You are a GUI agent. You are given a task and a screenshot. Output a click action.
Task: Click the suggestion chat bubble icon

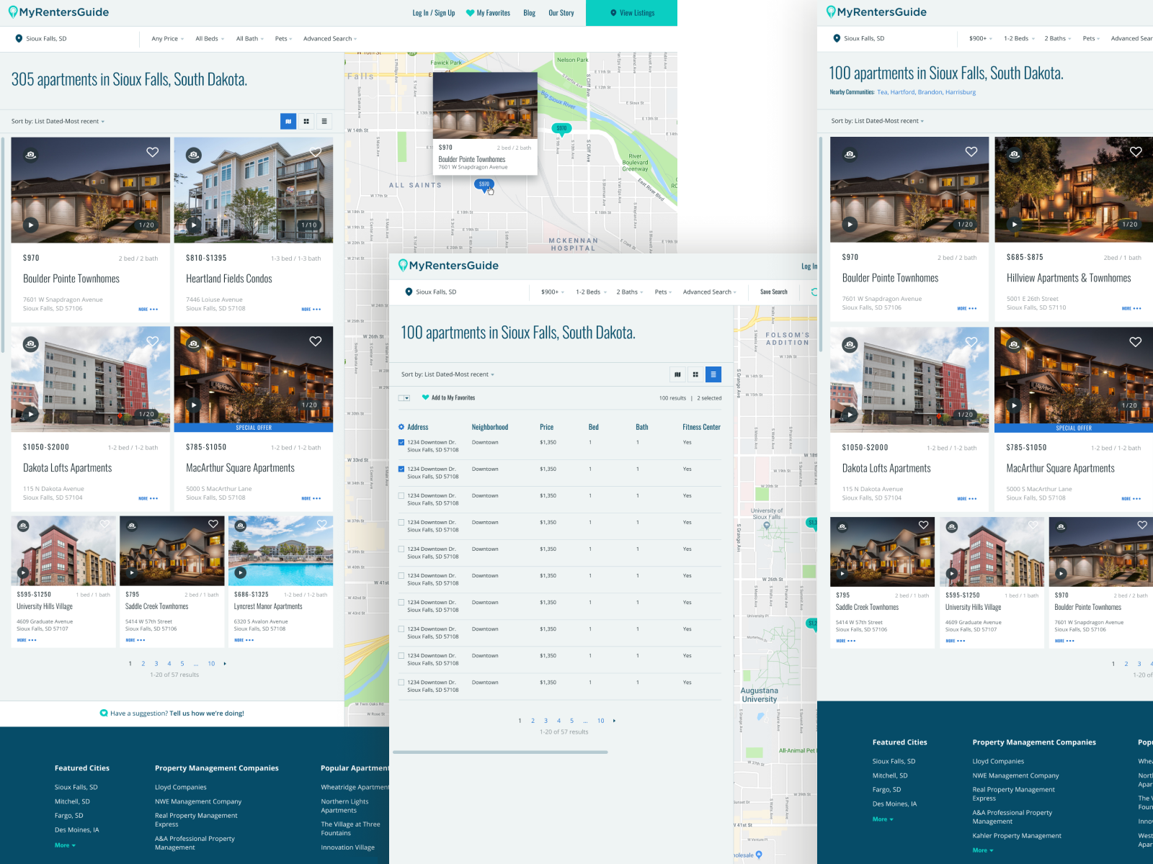(x=104, y=714)
